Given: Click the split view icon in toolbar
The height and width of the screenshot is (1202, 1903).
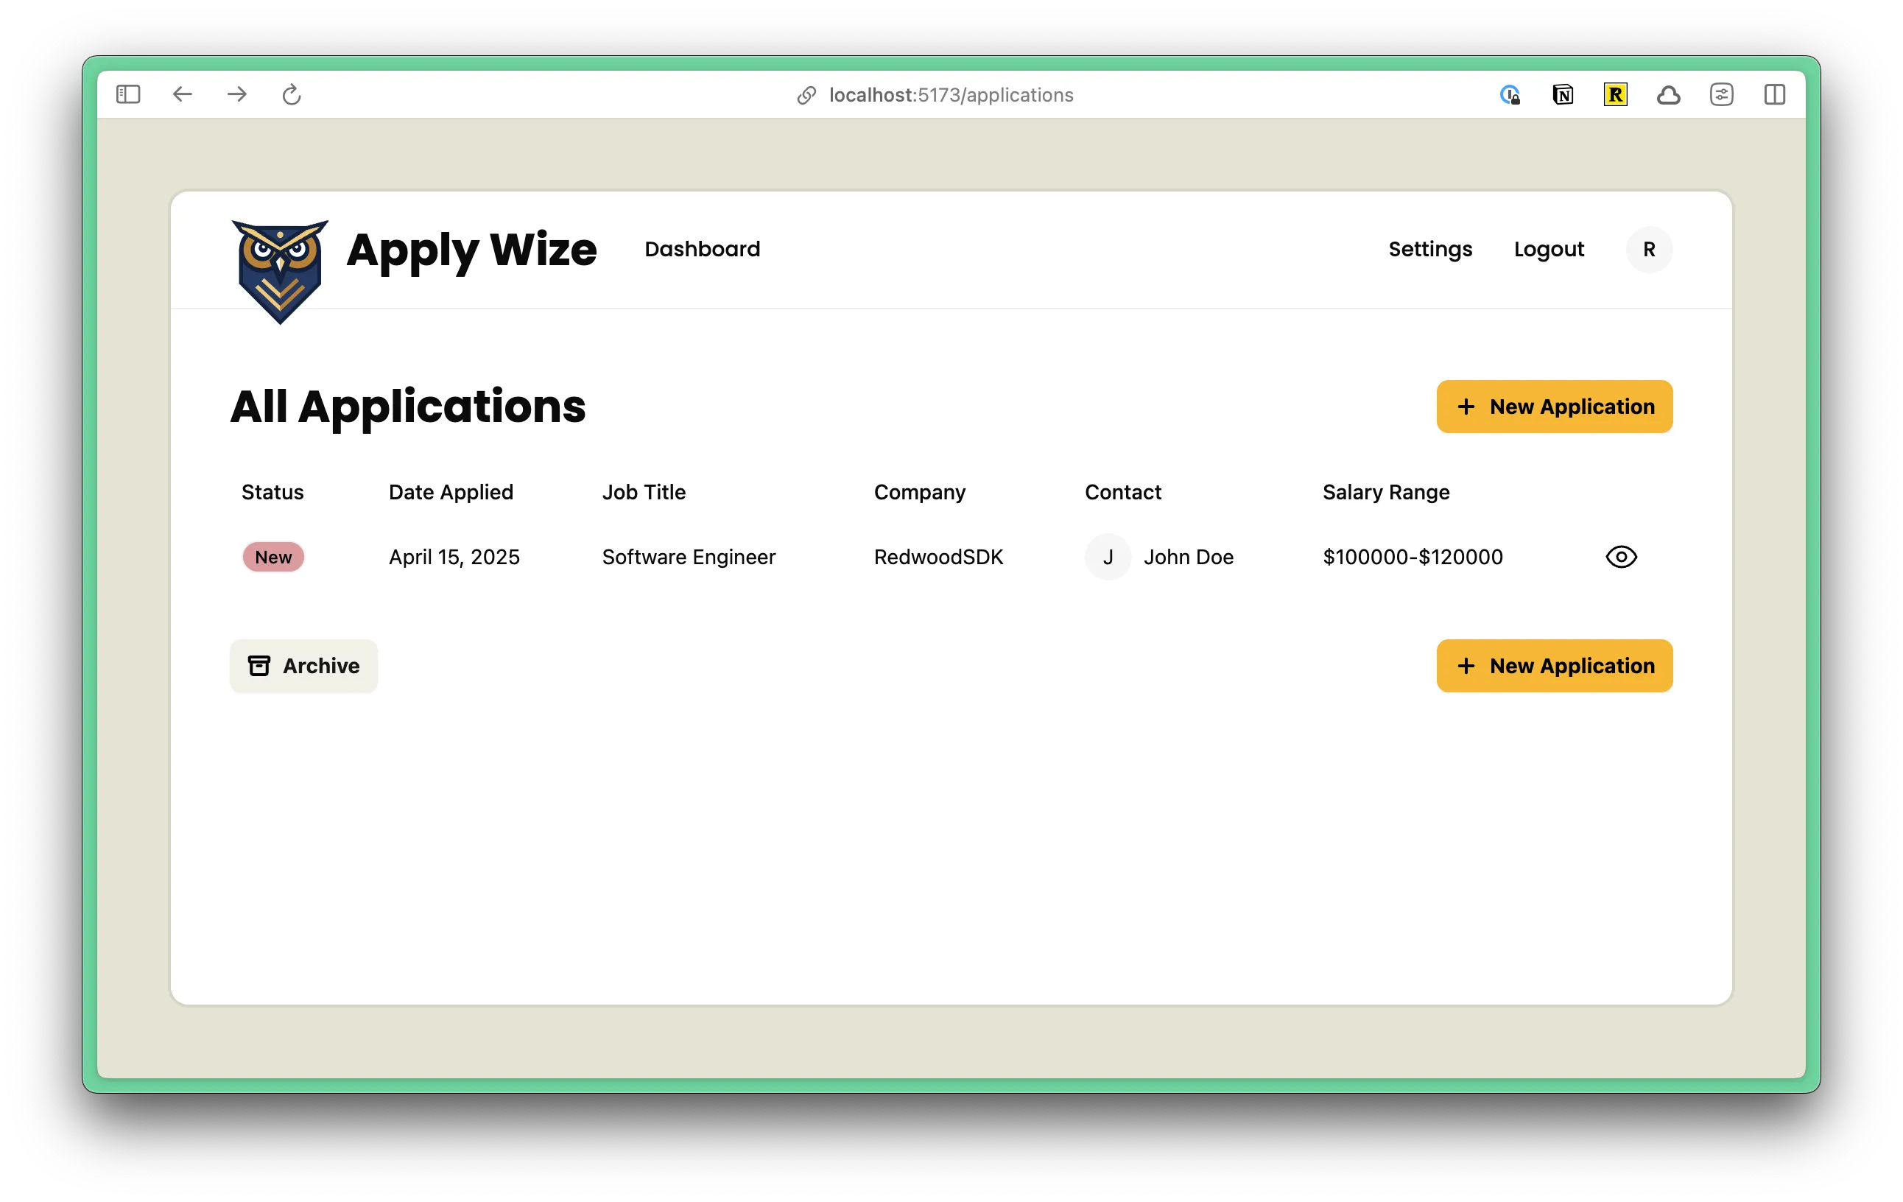Looking at the screenshot, I should pyautogui.click(x=1774, y=95).
